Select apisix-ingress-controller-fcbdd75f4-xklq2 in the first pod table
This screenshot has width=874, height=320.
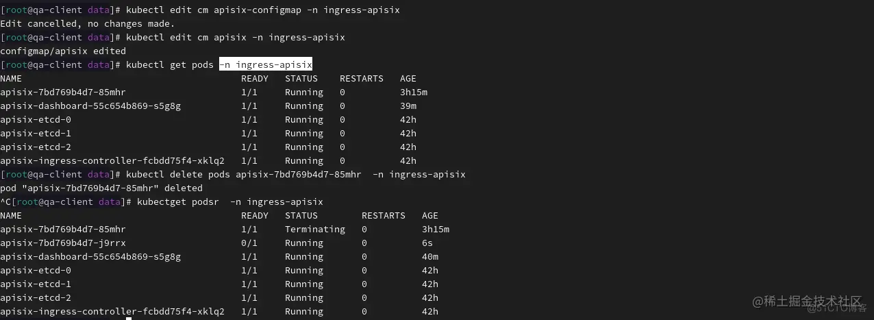pos(112,161)
